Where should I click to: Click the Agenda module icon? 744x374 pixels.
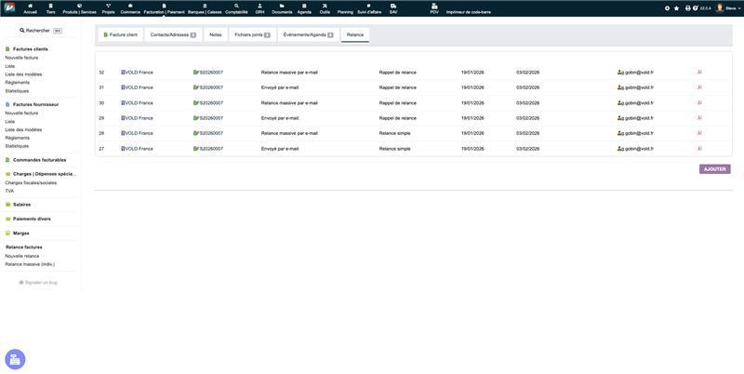pos(304,8)
